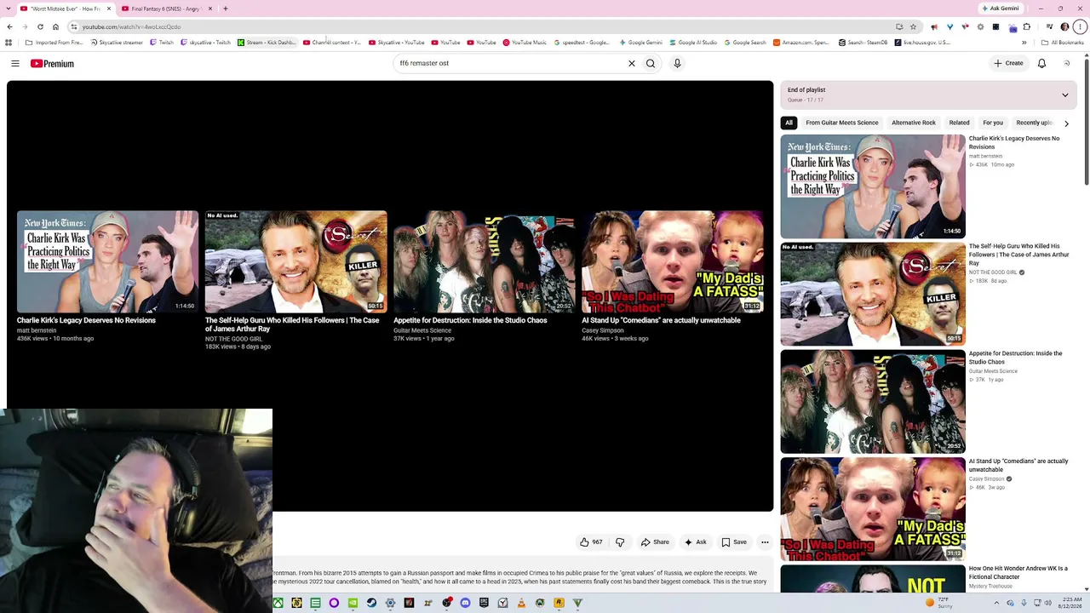Open Charlie Kirk's Legacy end-screen thumbnail
Viewport: 1090px width, 613px height.
tap(107, 261)
